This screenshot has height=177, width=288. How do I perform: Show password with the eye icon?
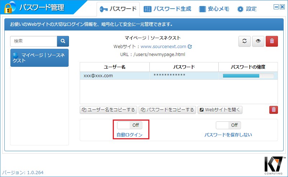click(258, 41)
